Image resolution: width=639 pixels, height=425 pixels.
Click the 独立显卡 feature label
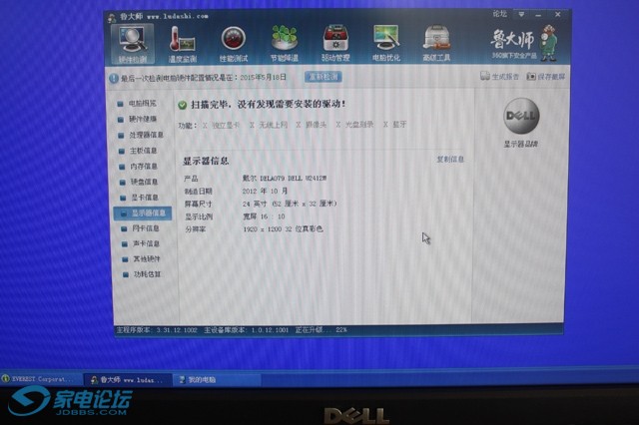click(x=226, y=125)
